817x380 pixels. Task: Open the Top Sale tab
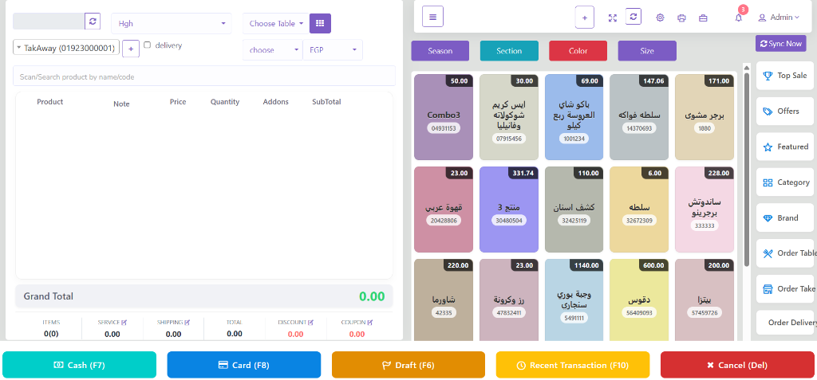tap(785, 76)
